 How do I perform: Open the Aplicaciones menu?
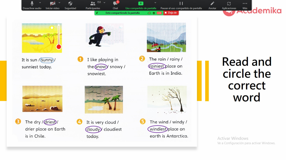pyautogui.click(x=229, y=5)
